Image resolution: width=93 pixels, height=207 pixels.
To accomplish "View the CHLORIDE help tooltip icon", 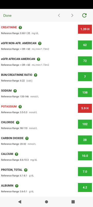I will click(x=18, y=122).
